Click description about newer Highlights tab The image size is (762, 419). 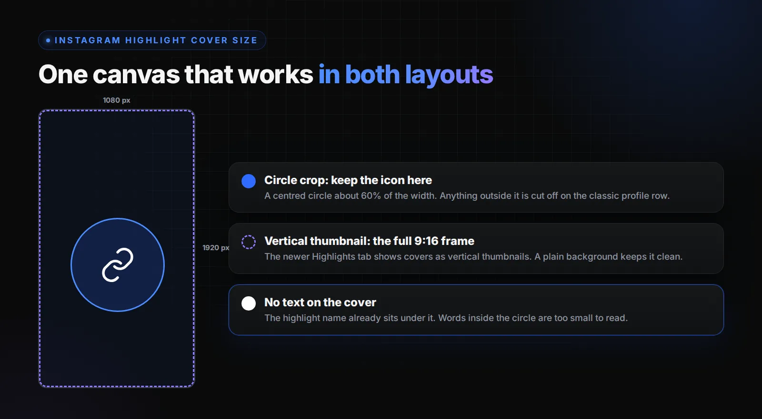tap(473, 257)
